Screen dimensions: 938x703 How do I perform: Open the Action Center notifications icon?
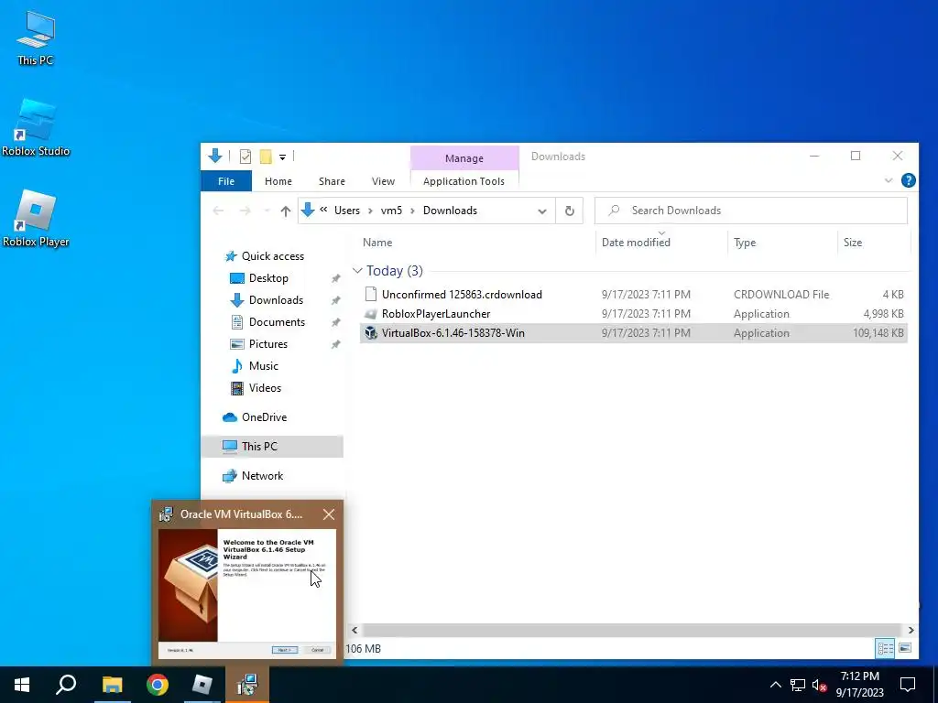[908, 685]
